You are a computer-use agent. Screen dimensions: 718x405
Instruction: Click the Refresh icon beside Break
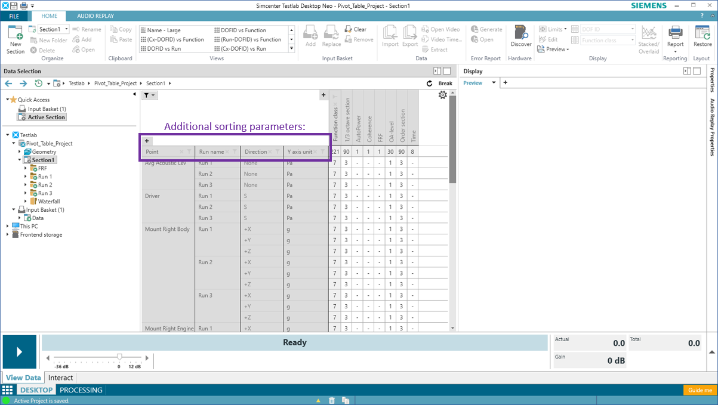(429, 84)
